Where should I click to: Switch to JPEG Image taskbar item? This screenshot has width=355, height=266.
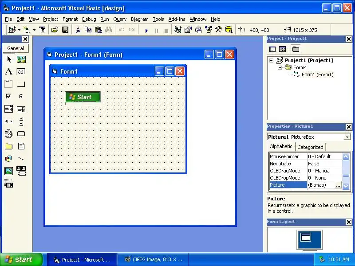154,260
